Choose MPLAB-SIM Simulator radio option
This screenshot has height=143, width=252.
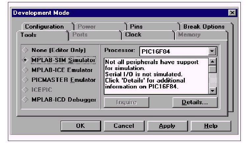click(x=59, y=60)
